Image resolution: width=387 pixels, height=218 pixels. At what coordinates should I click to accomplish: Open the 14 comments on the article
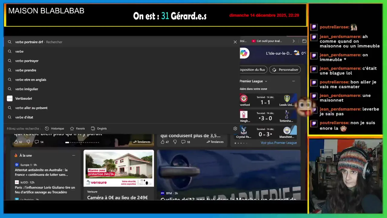[39, 142]
